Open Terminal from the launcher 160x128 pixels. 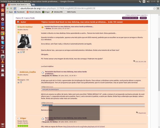3,56
